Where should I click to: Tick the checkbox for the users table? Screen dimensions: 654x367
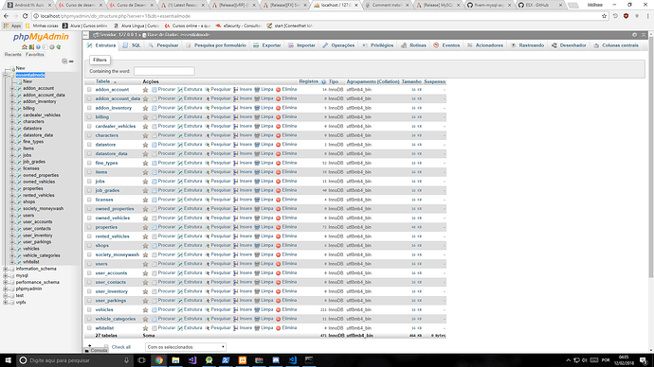pos(89,264)
